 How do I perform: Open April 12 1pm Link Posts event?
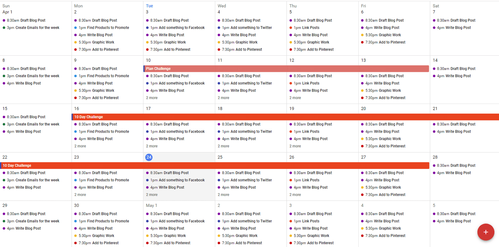click(304, 83)
